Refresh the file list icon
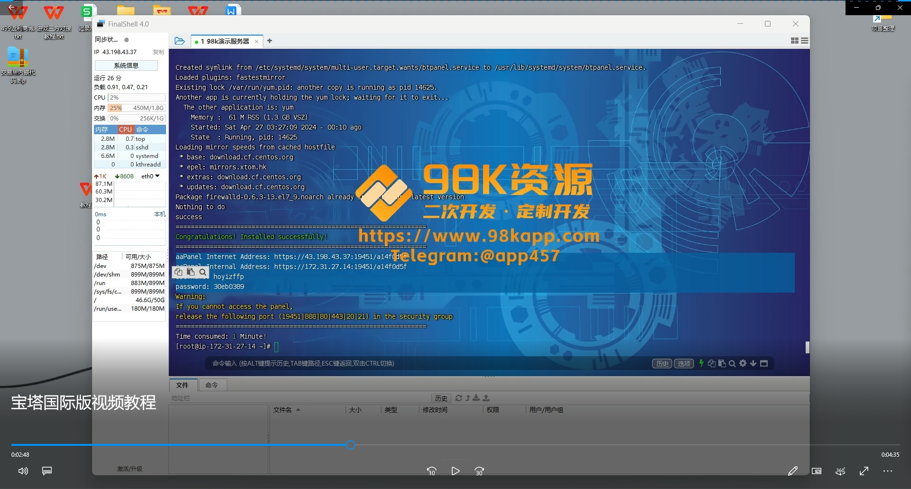The height and width of the screenshot is (489, 911). 459,398
